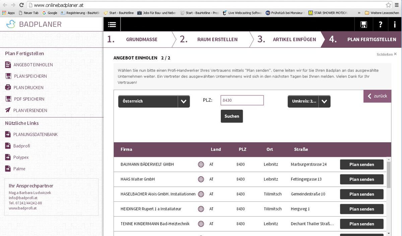Open PLAN DRUCKEN via printer icon
Viewport: 402px width, 236px height.
click(7, 88)
